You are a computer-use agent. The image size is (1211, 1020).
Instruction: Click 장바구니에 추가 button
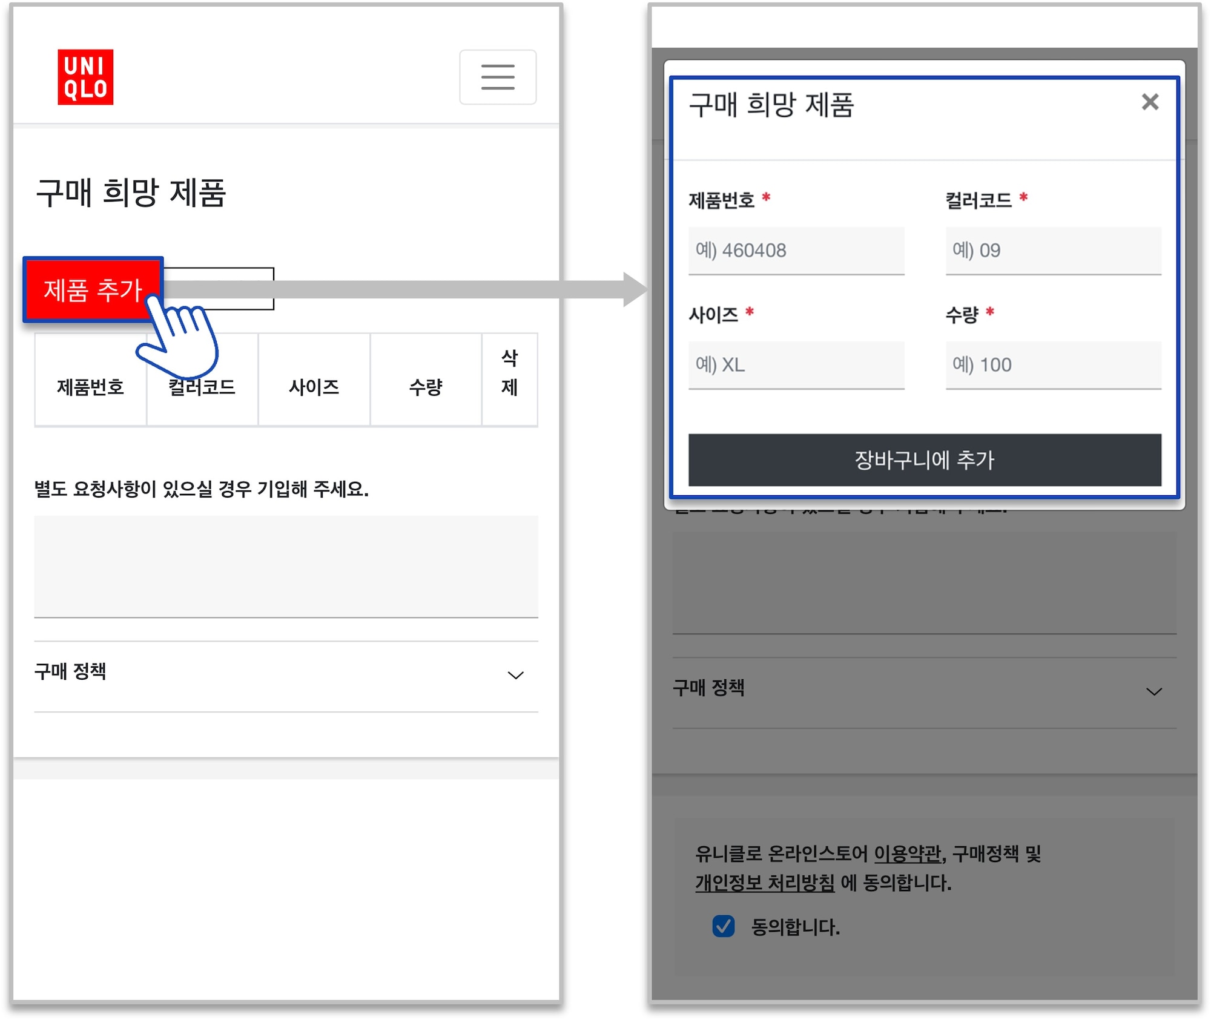click(925, 460)
